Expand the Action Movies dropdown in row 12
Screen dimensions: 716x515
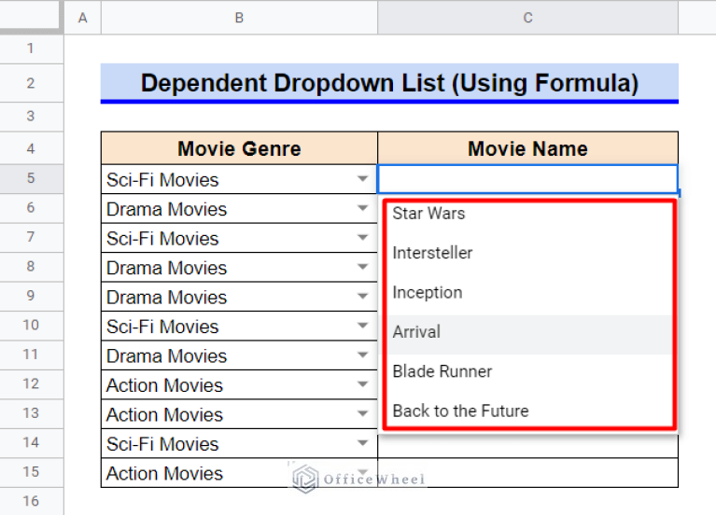[x=363, y=385]
